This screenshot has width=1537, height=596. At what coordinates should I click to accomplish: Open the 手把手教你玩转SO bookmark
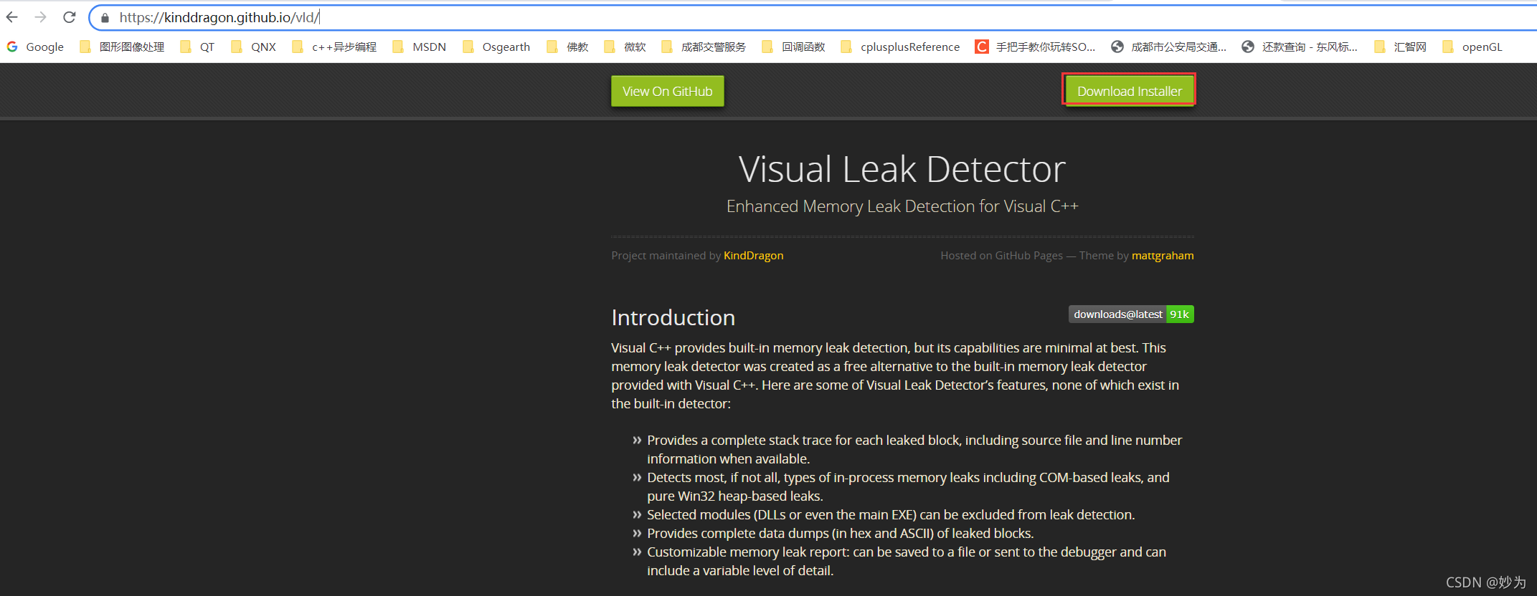1035,47
